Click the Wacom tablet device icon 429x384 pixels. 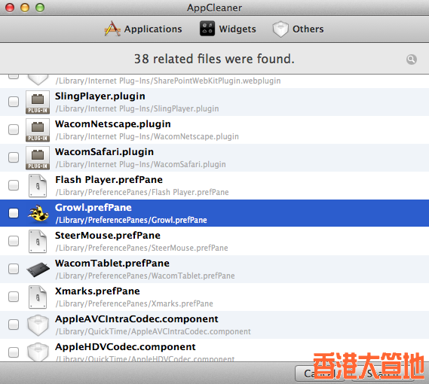[38, 270]
